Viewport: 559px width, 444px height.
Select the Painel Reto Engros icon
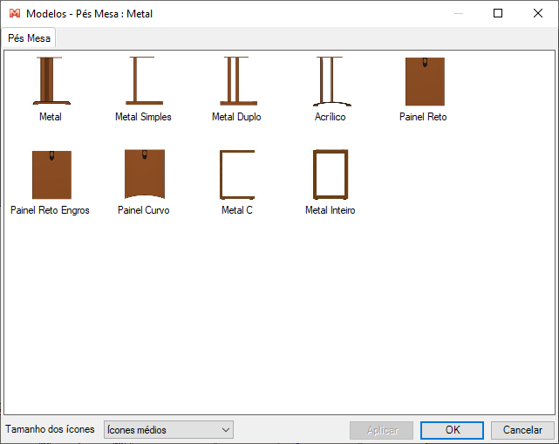(51, 174)
